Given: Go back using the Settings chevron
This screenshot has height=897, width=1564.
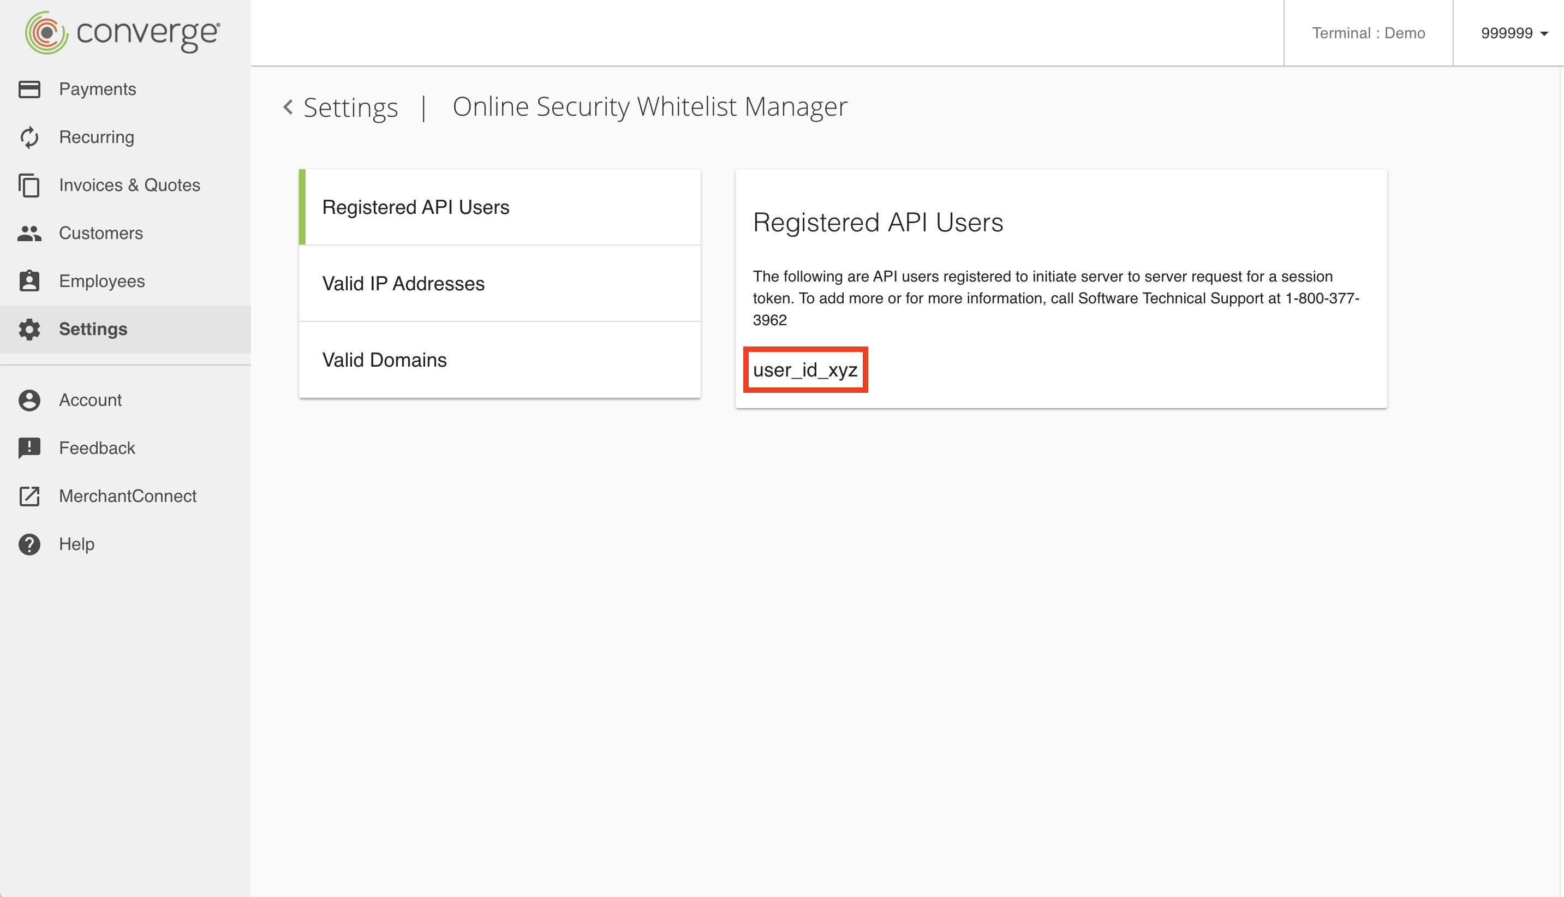Looking at the screenshot, I should coord(288,107).
